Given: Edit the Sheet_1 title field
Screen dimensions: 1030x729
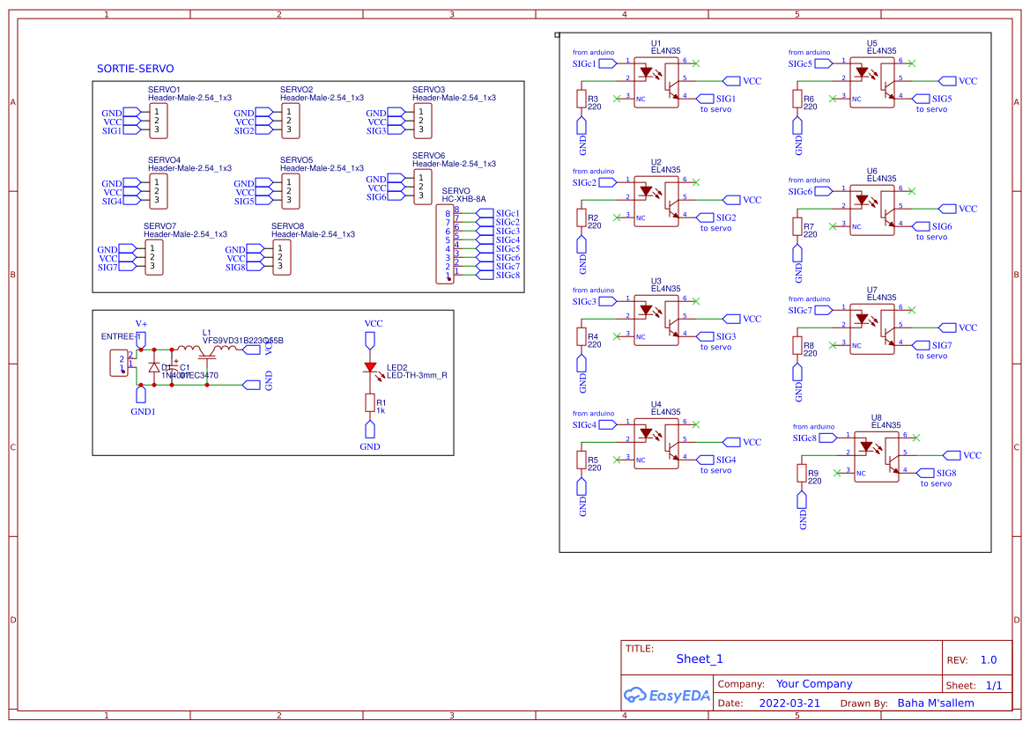Looking at the screenshot, I should pos(698,659).
